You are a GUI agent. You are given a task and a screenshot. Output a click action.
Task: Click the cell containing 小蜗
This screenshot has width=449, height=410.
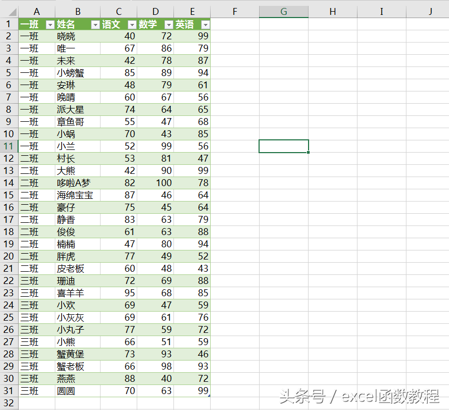coord(78,134)
